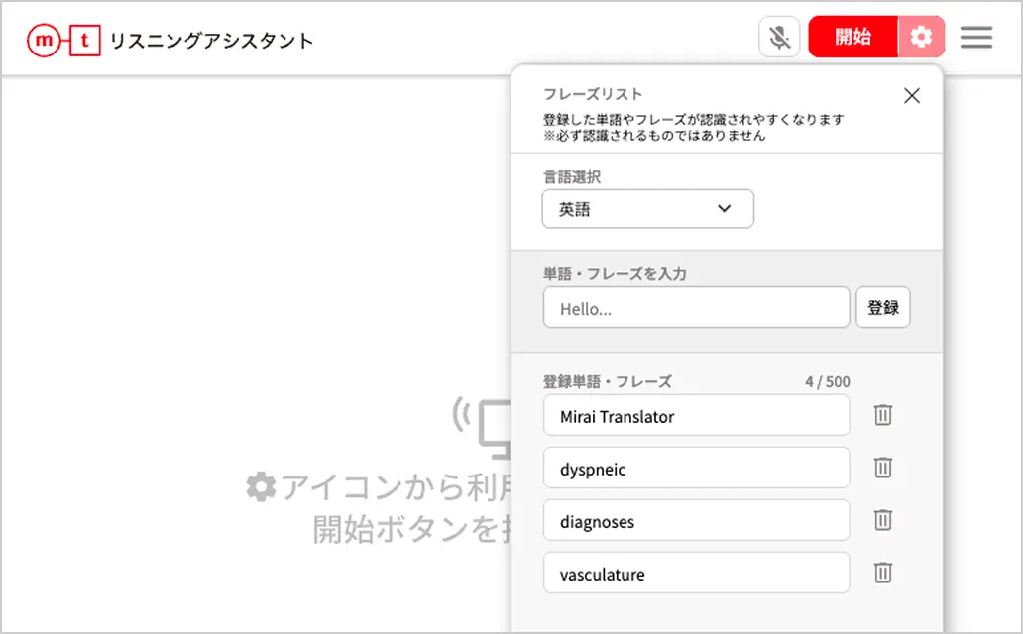Delete the "Mirai Translator" phrase via trash icon
Screen dimensions: 1023x634
click(x=882, y=415)
